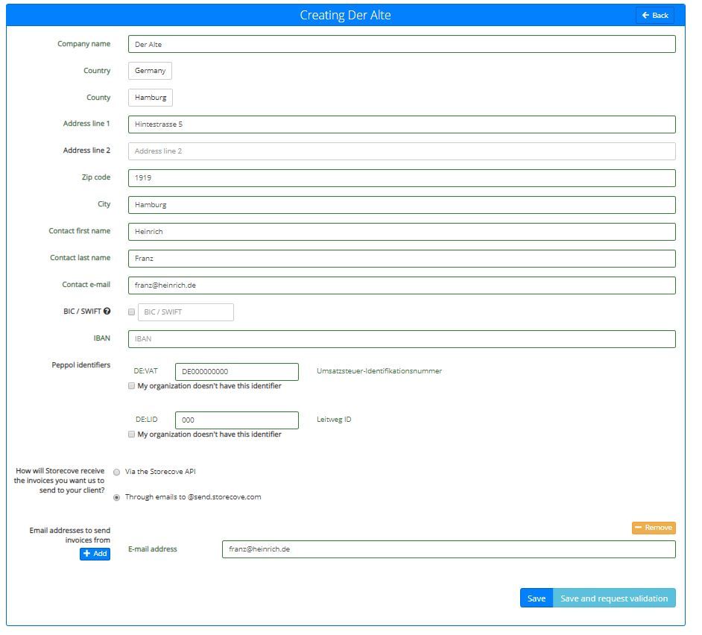Select Through emails to @send.storecove.com option

116,497
